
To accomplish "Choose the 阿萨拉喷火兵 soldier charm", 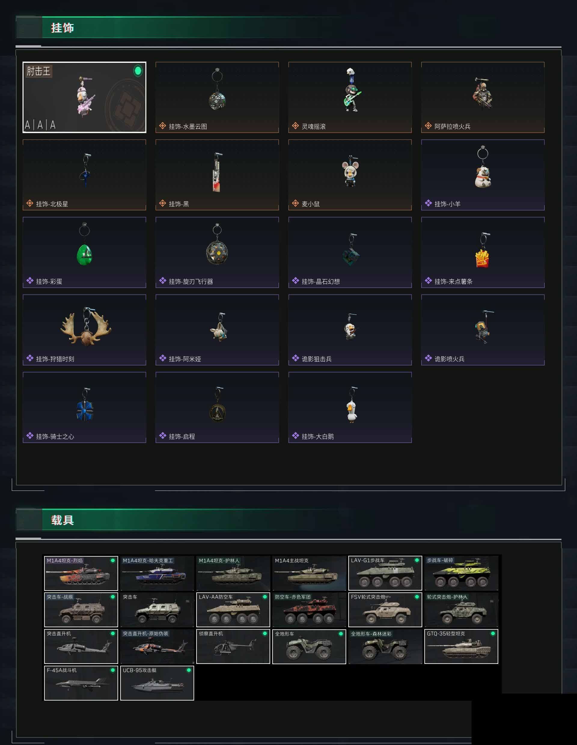I will coord(482,97).
